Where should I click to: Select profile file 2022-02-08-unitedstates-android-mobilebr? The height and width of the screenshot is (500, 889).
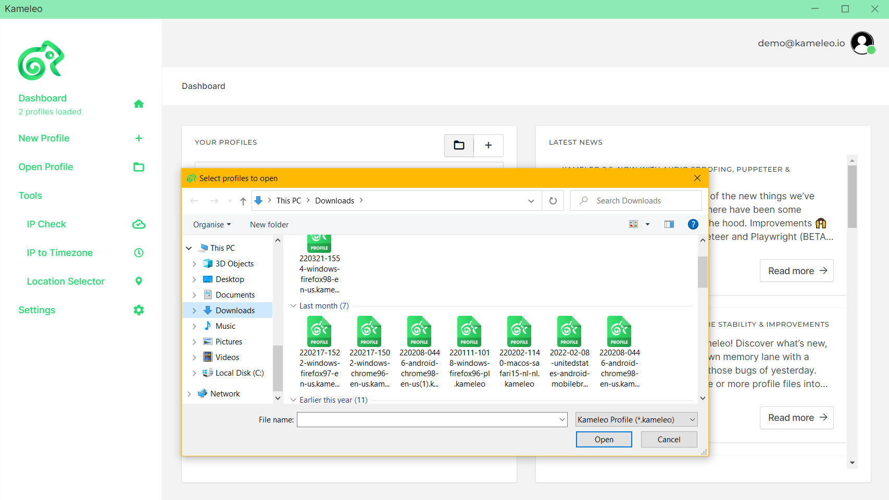(570, 352)
